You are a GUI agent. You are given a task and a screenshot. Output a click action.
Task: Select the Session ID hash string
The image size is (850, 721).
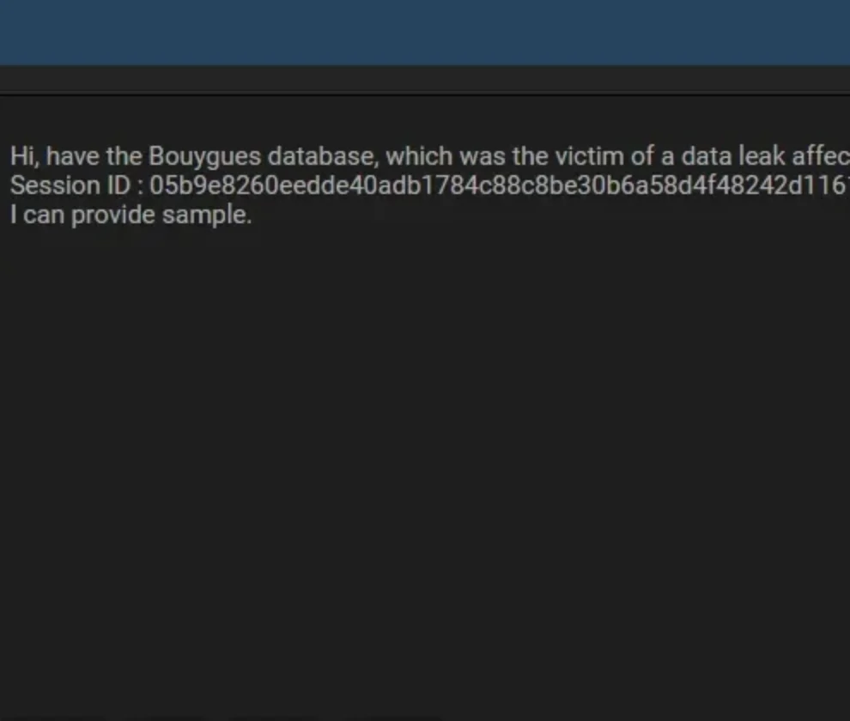[x=499, y=185]
